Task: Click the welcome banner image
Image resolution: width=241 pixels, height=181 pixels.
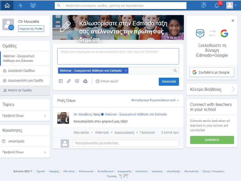Action: point(118,27)
